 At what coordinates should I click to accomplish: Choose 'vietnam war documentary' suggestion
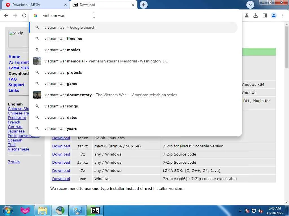point(133,95)
